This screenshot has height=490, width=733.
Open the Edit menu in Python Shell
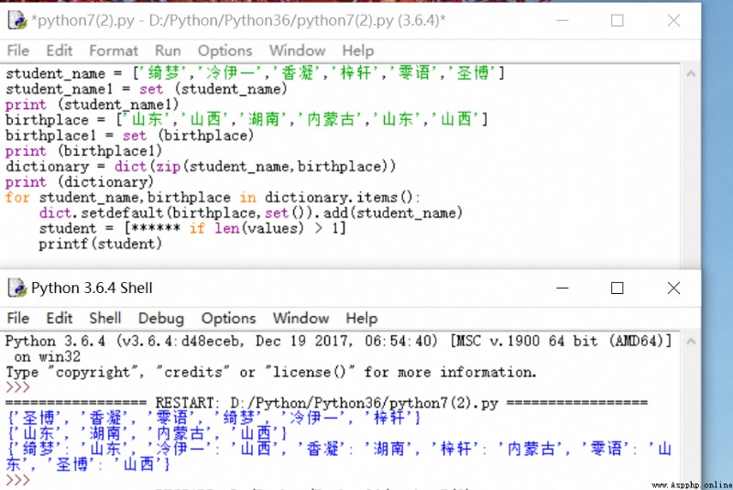pyautogui.click(x=60, y=318)
